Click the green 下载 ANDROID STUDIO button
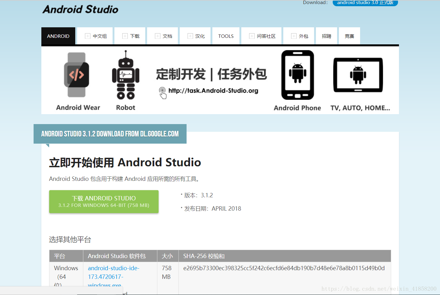This screenshot has width=440, height=295. pos(104,202)
